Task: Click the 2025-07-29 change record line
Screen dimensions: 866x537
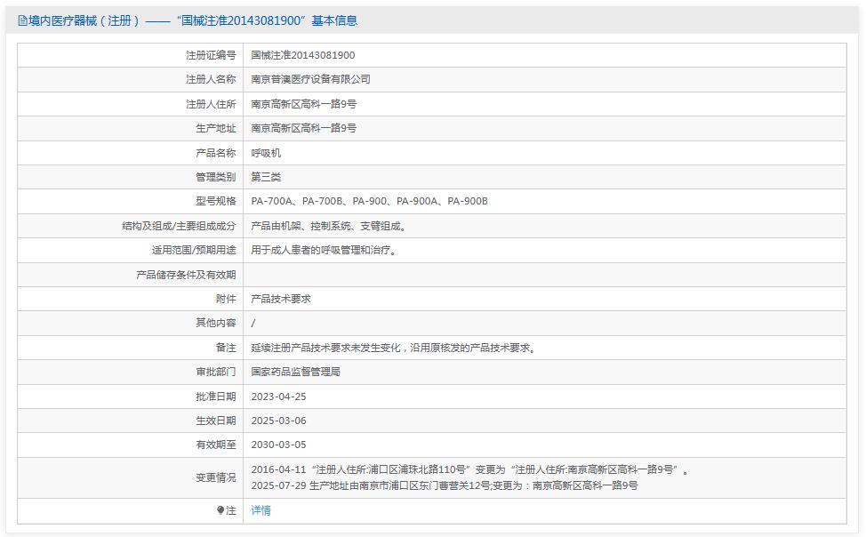Action: 444,485
